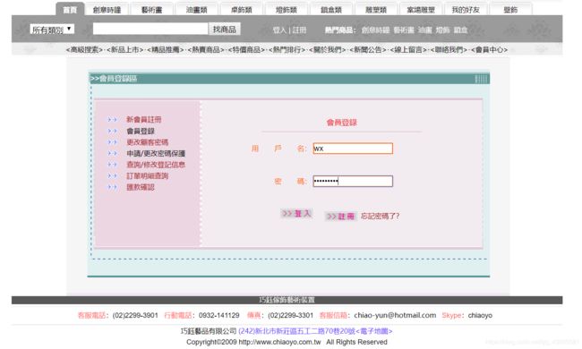
Task: Click 註冊 link in gray header bar
Action: pos(299,30)
